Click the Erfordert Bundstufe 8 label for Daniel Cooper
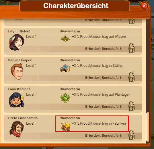The image size is (154, 149). point(104,78)
